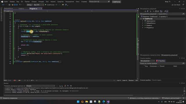Screen dimensions: 186x104
Task: Toggle Word Wrap icon in Output toolbar
Action: pyautogui.click(x=68, y=86)
